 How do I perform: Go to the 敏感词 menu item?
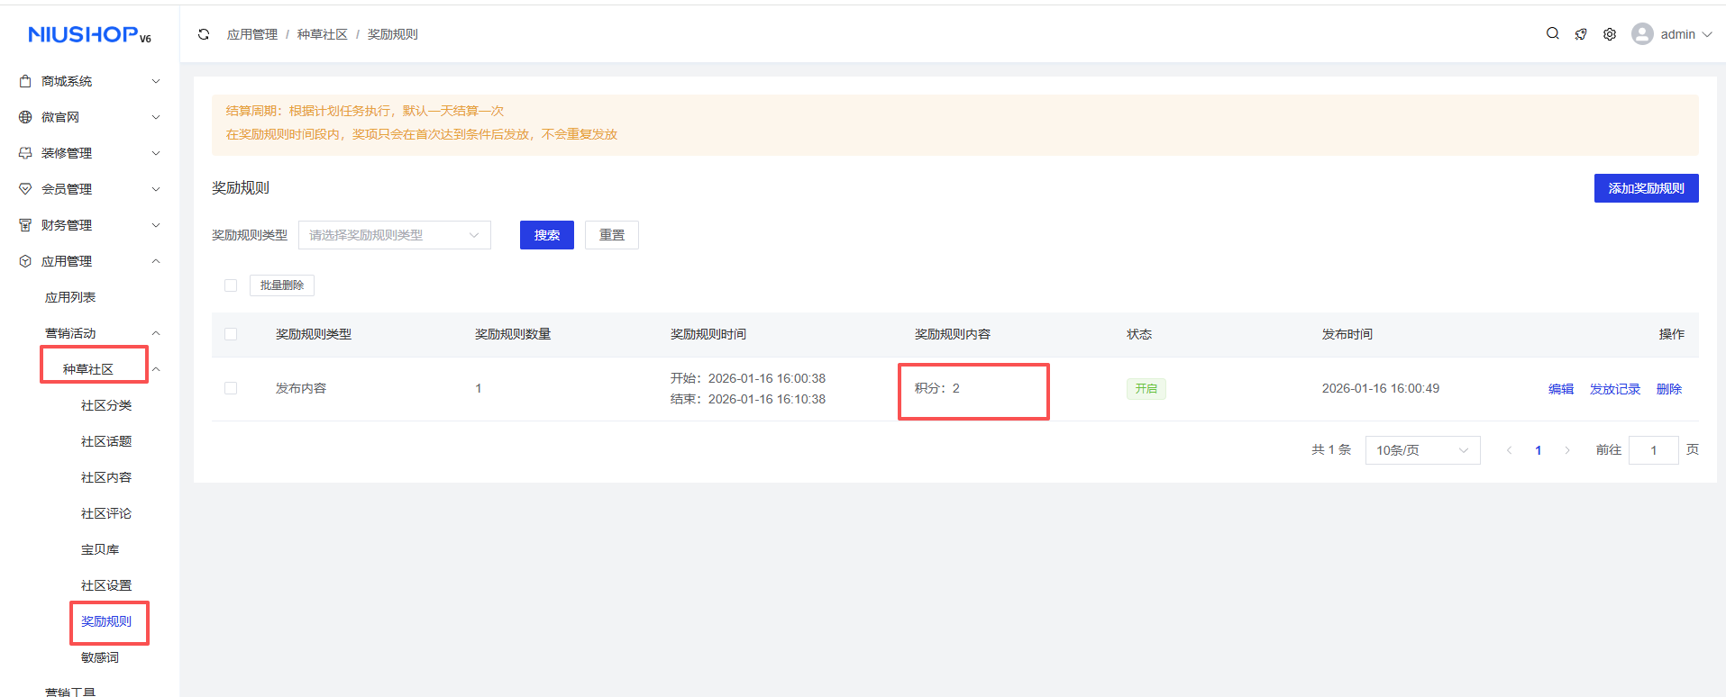tap(100, 657)
